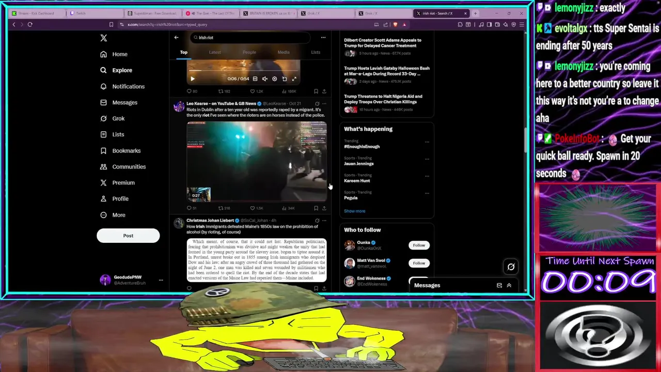This screenshot has height=372, width=661.
Task: Open Grok from the sidebar
Action: (113, 118)
